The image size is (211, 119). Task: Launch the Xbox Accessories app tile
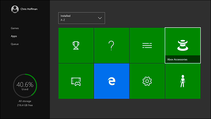[x=183, y=46]
